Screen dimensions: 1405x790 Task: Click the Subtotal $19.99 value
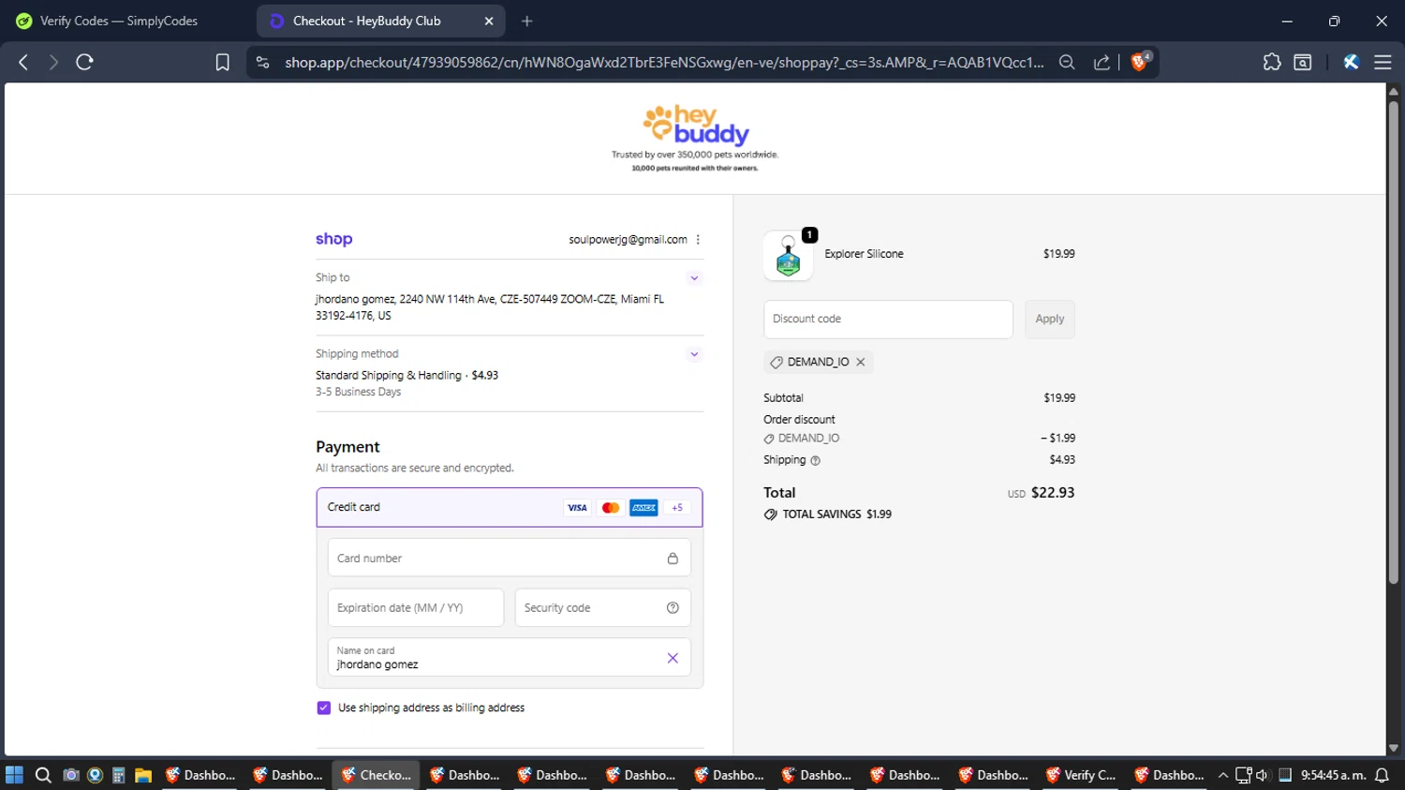tap(1059, 398)
